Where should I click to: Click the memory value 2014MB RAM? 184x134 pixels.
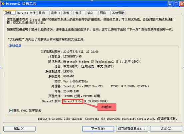pos(71,91)
